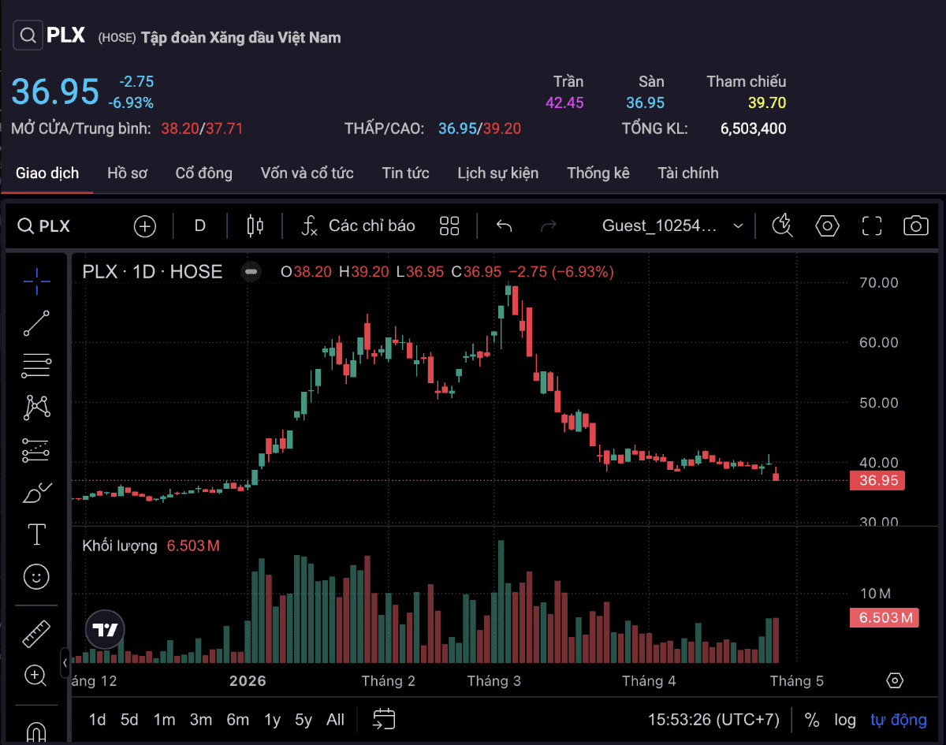Click the undo arrow in the toolbar
Viewport: 946px width, 745px height.
[x=505, y=225]
